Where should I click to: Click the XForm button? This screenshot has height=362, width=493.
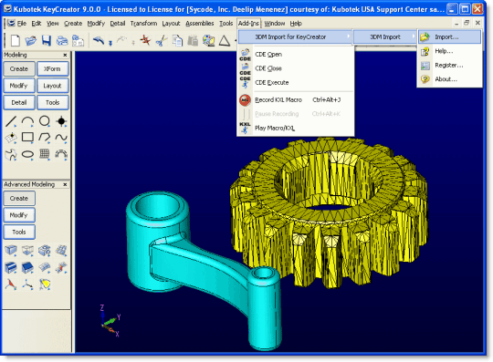tap(53, 68)
